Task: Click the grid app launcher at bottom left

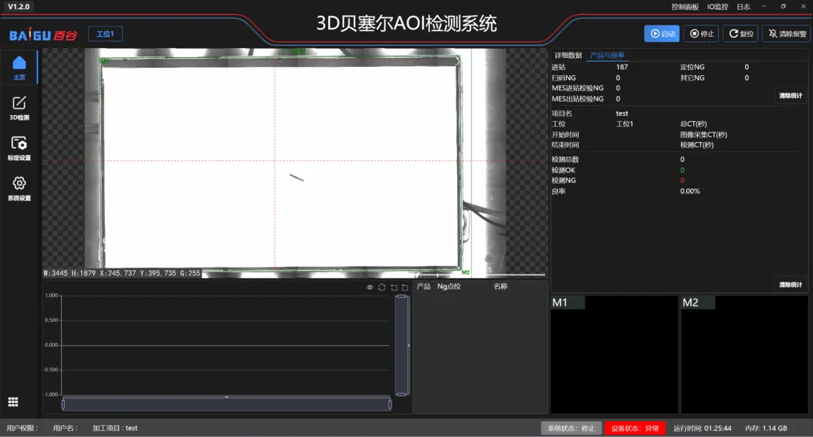Action: click(13, 402)
